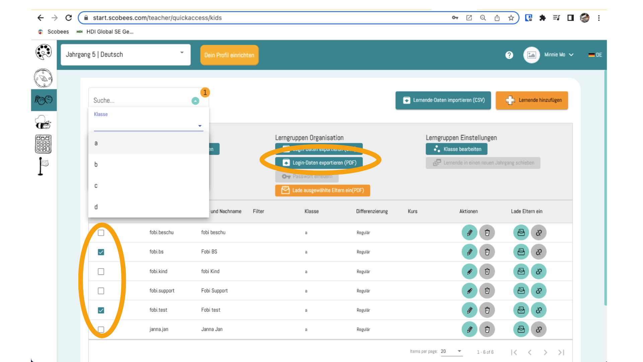Click Login-Daten exportieren (PDF)
The height and width of the screenshot is (362, 643).
point(319,163)
